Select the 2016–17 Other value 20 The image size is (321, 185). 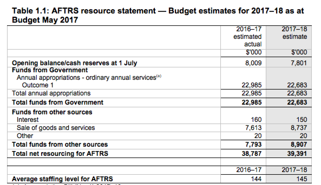point(258,136)
